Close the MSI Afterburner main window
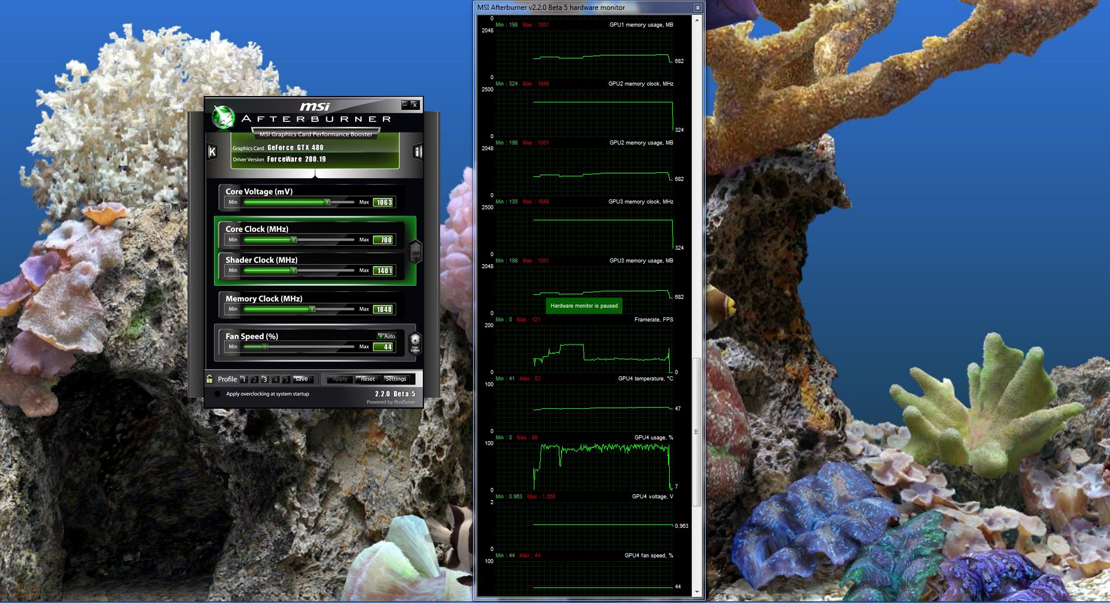The image size is (1110, 603). [x=415, y=105]
